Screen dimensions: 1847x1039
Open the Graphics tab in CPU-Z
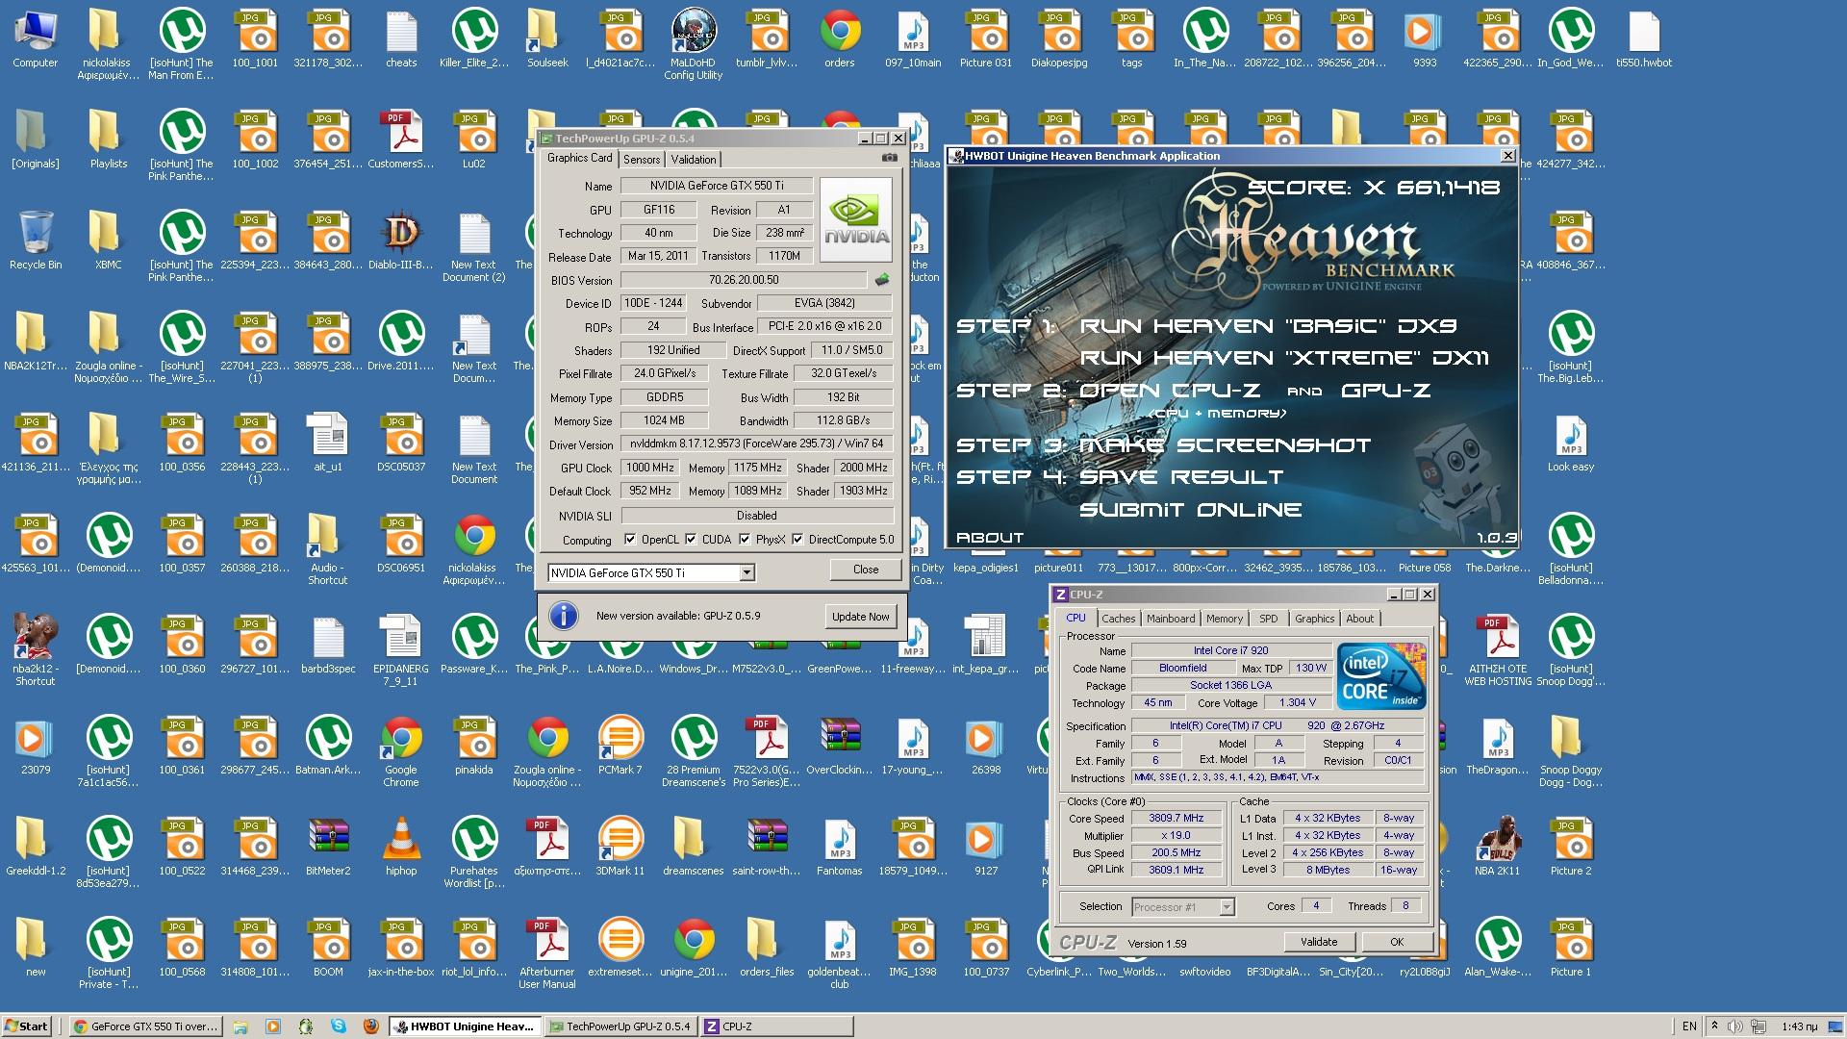(x=1314, y=619)
